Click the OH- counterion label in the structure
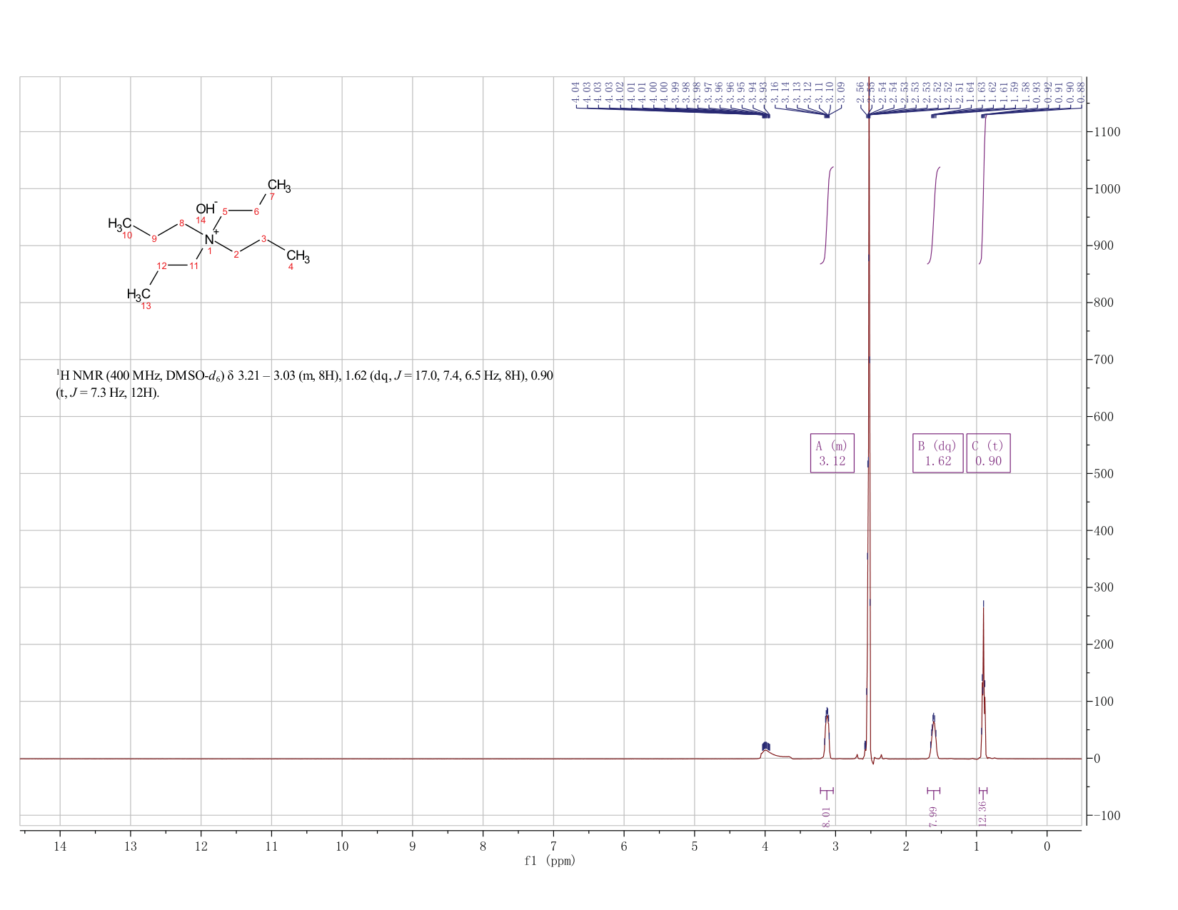 [206, 208]
